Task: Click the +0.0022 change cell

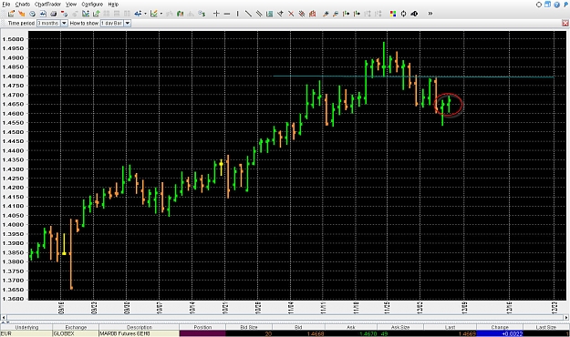Action: (x=500, y=333)
